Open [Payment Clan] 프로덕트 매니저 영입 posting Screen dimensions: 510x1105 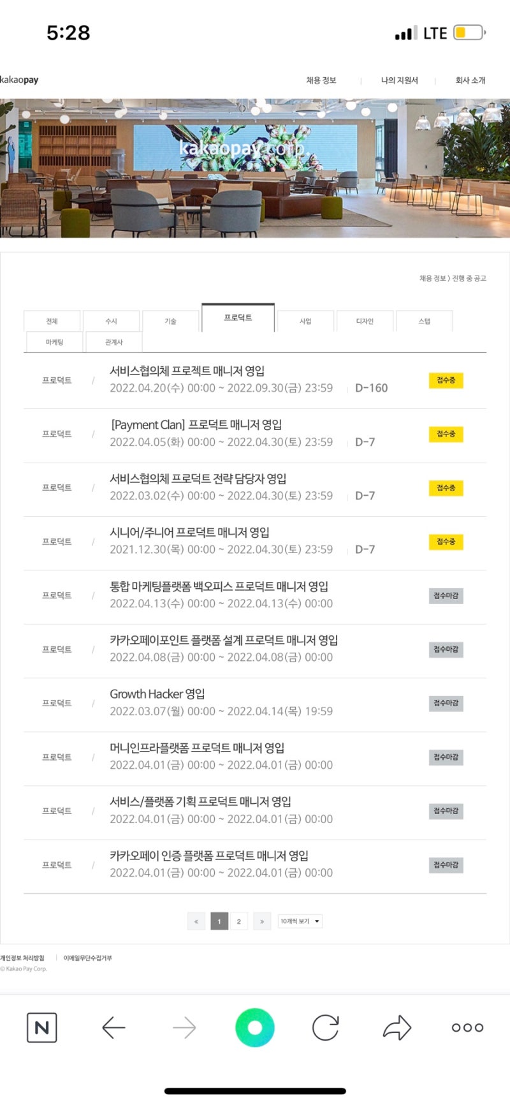(x=196, y=425)
